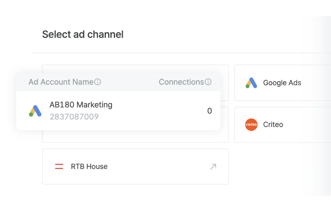Click the info icon next to Connections
331x212 pixels.
click(208, 82)
